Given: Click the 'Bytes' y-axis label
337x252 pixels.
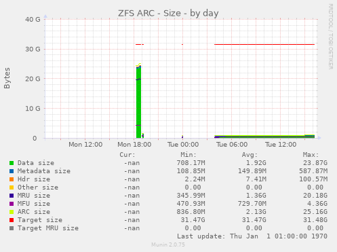Looking at the screenshot, I should (7, 78).
